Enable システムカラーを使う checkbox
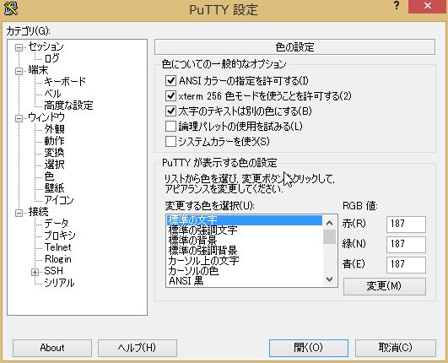This screenshot has height=363, width=448. click(x=170, y=141)
